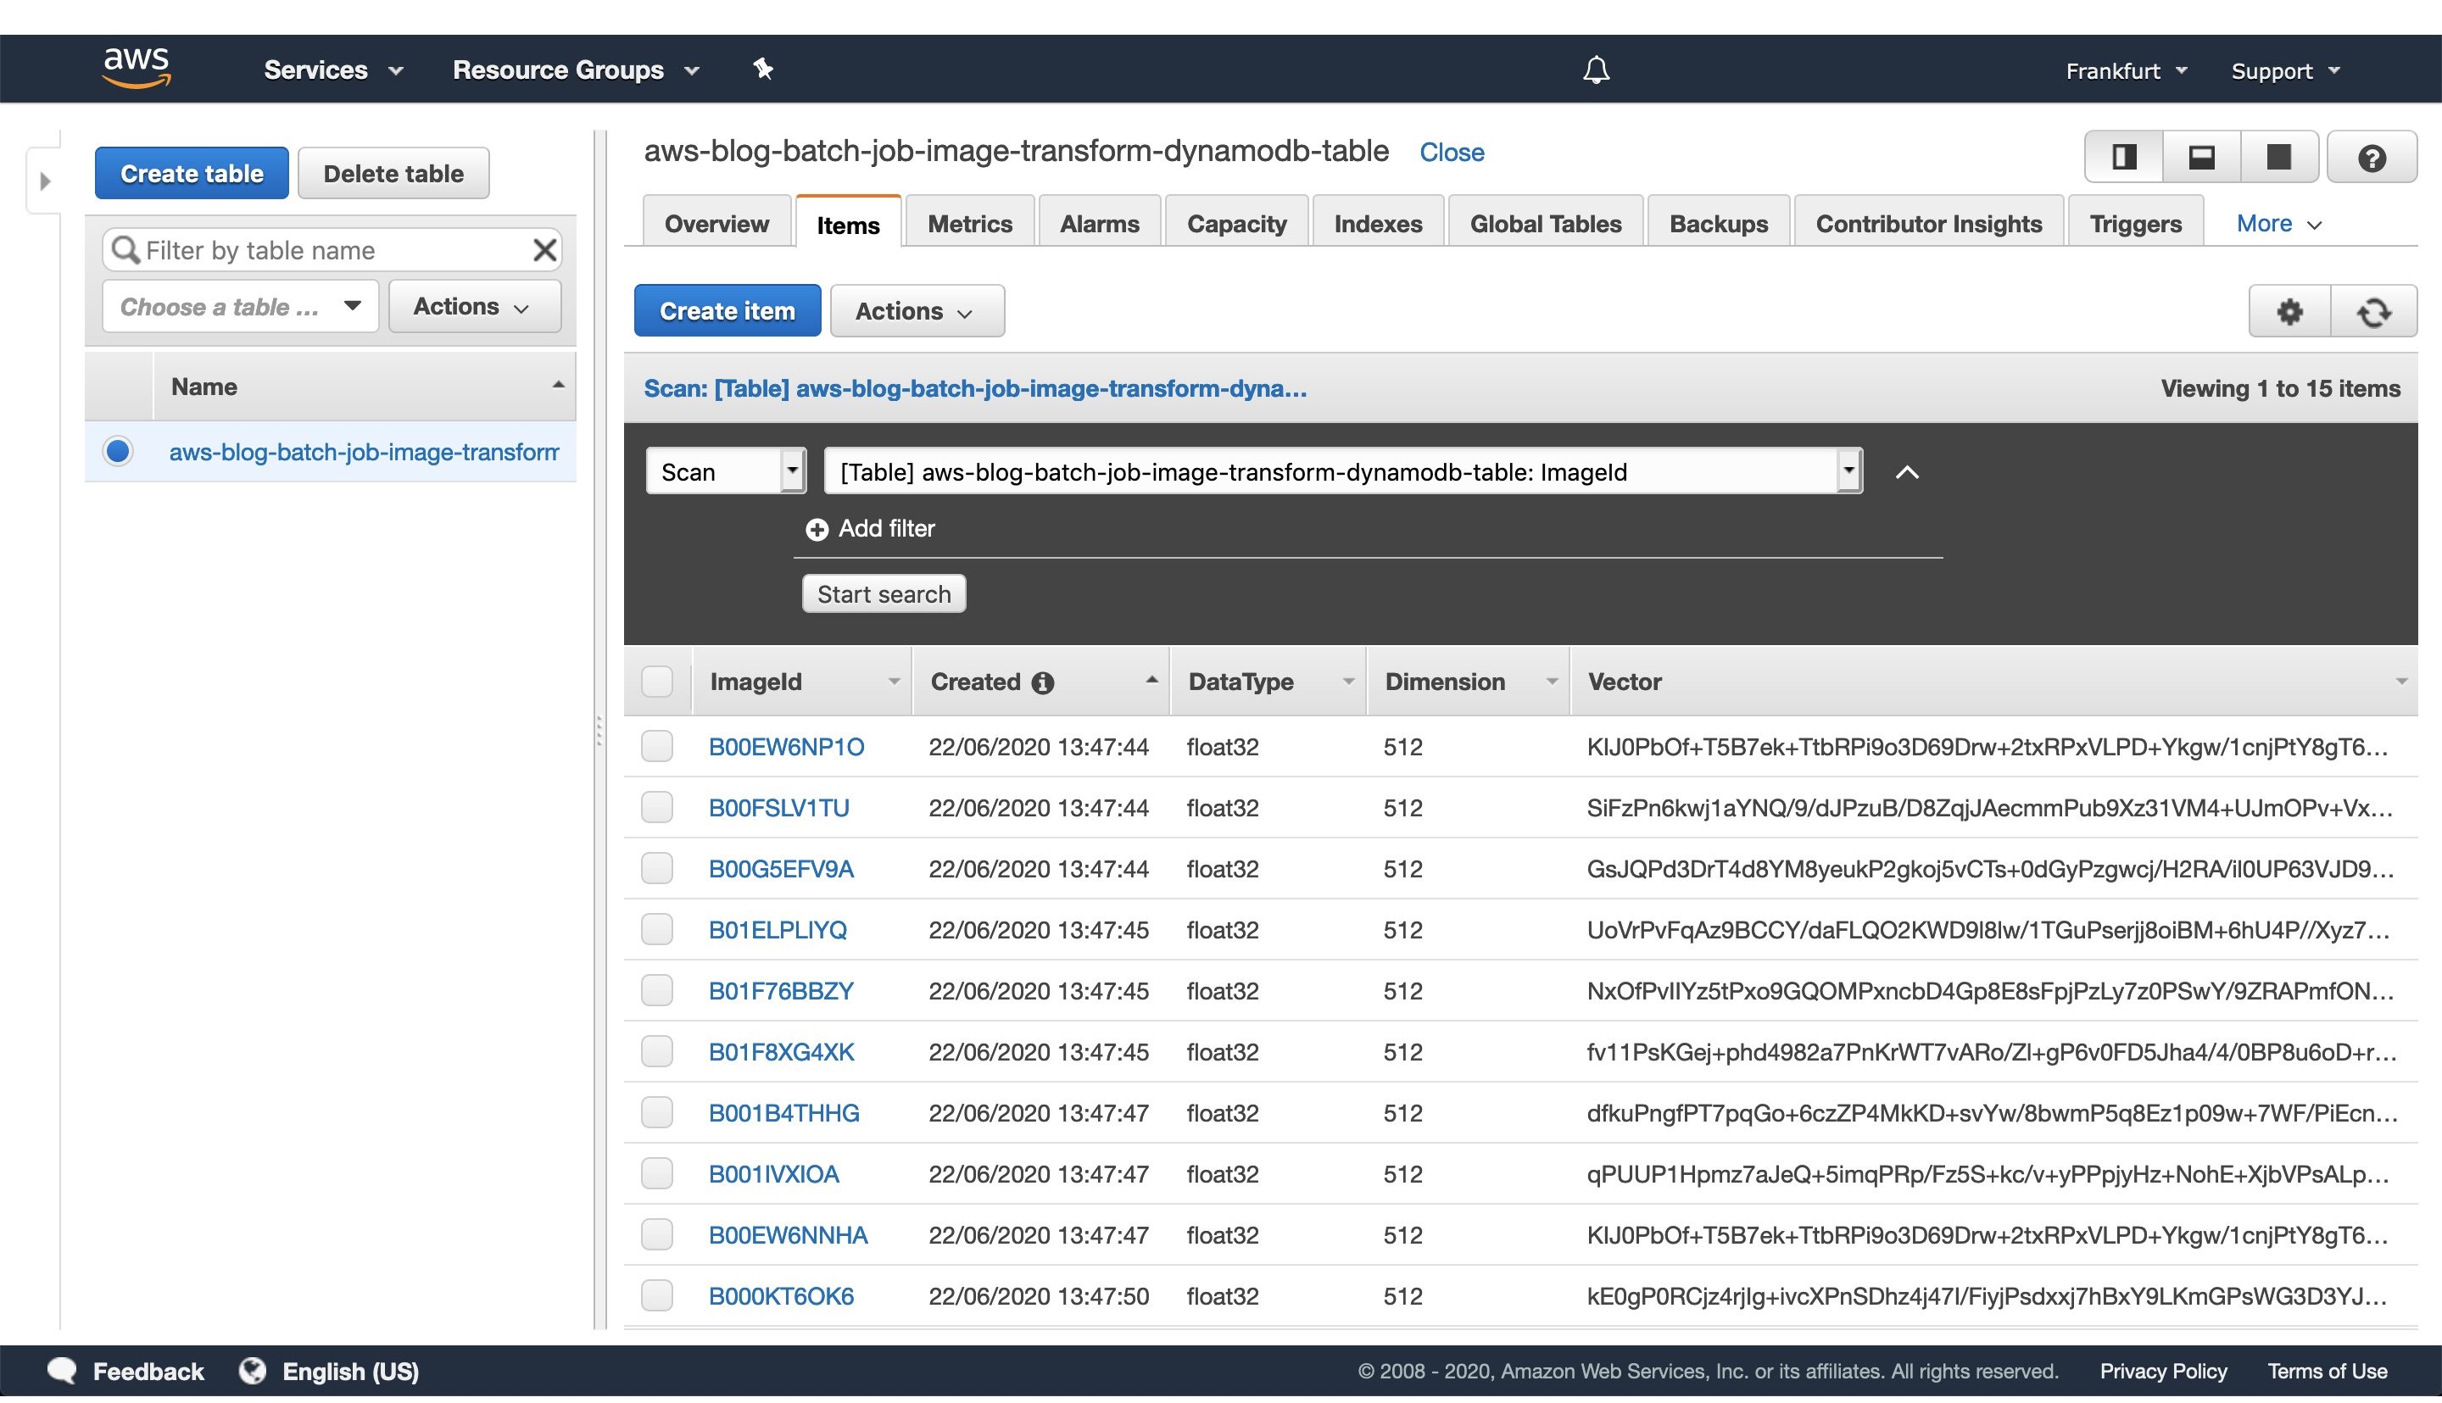Image resolution: width=2442 pixels, height=1403 pixels.
Task: Click the search magnifier icon in table filter
Action: 125,252
